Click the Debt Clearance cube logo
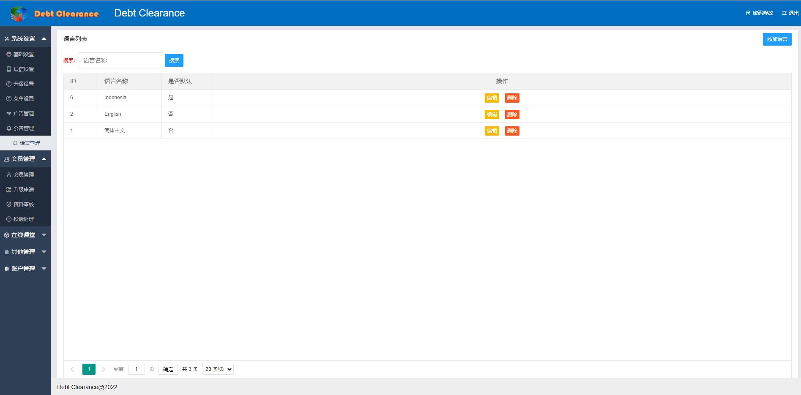The height and width of the screenshot is (395, 801). tap(18, 14)
